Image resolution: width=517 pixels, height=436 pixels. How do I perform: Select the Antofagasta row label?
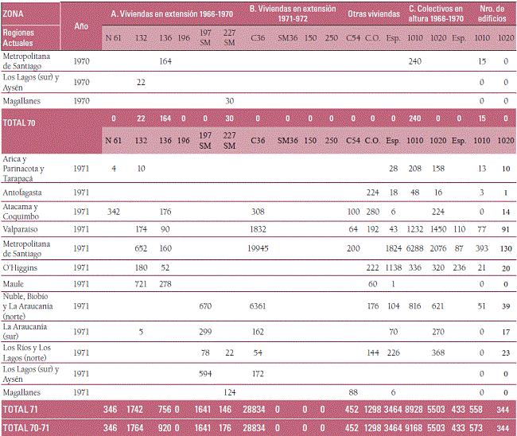coord(24,193)
